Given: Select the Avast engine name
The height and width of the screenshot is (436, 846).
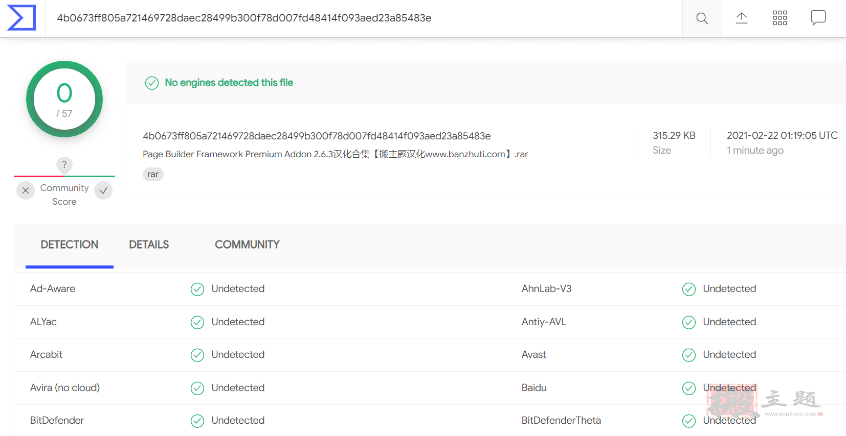Looking at the screenshot, I should (x=533, y=355).
